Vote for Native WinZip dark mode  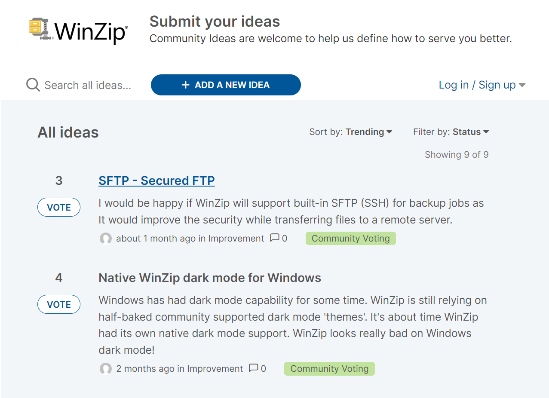point(58,304)
